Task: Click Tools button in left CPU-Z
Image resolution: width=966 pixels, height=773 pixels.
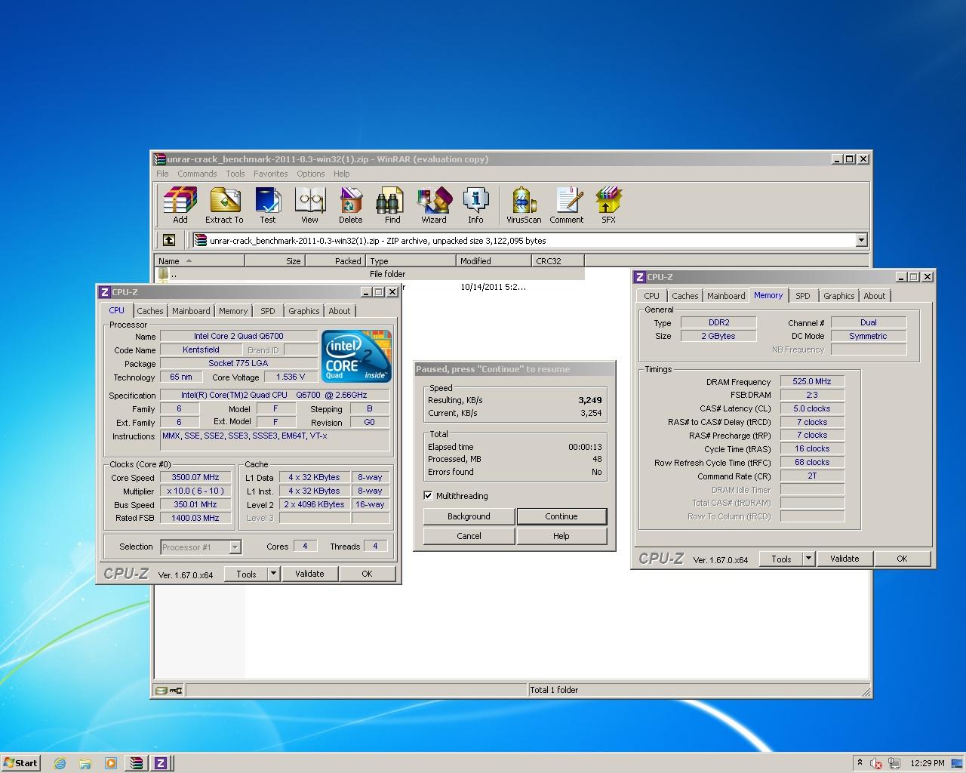Action: [247, 574]
